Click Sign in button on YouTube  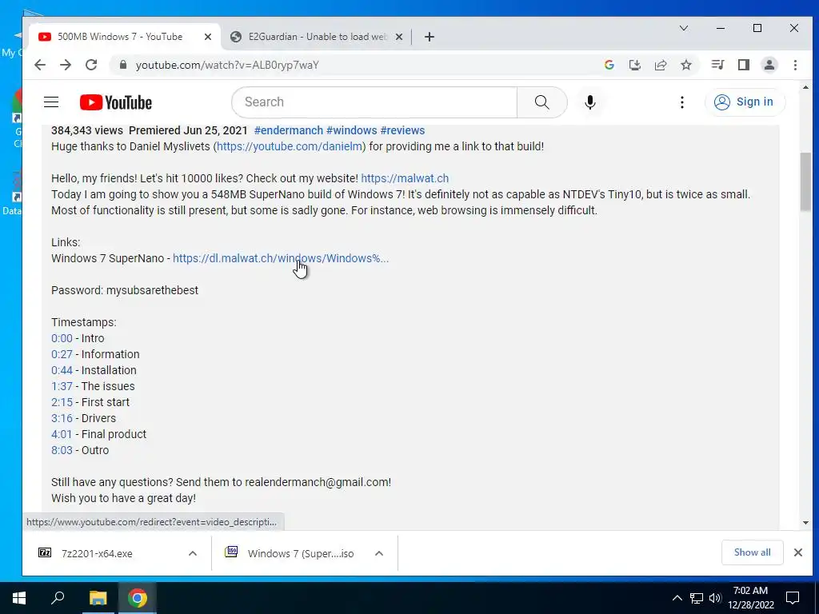(745, 102)
